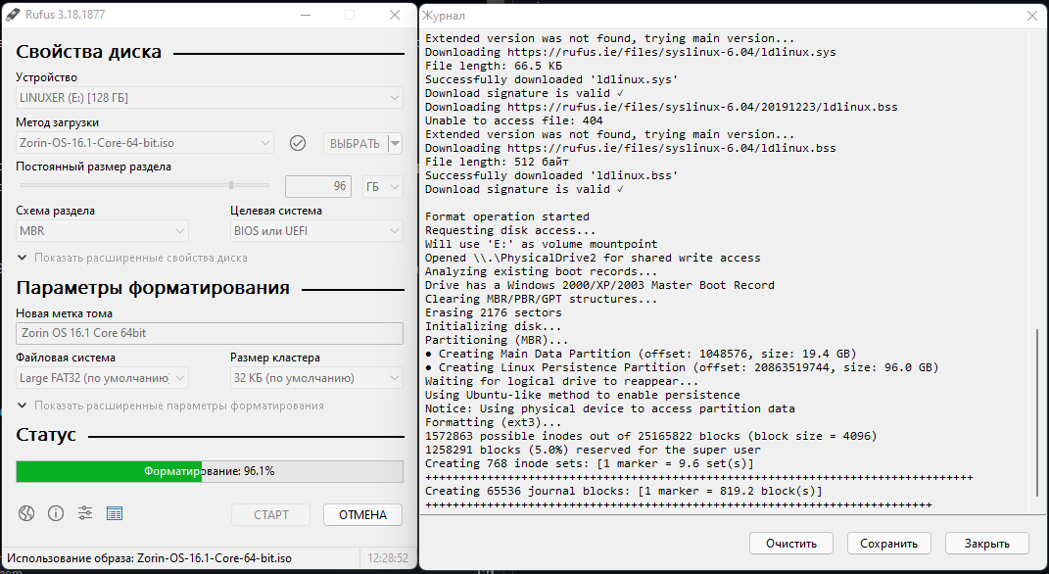The height and width of the screenshot is (574, 1049).
Task: Click log line 'Requesting disk access...'
Action: (510, 230)
